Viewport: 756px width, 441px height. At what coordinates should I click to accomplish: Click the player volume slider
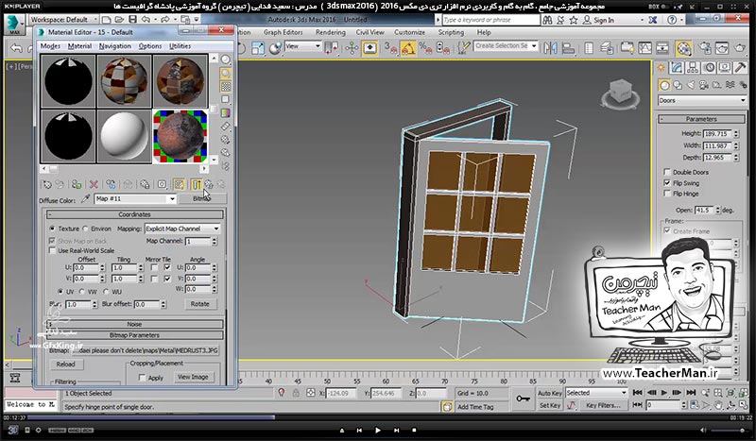tap(729, 430)
